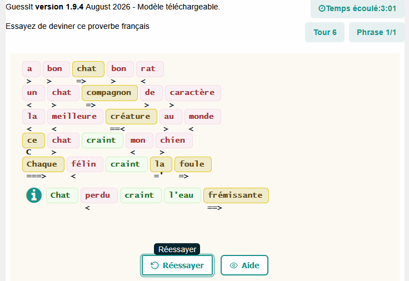Click the yellow word 'foule'
This screenshot has width=409, height=281.
coord(193,164)
